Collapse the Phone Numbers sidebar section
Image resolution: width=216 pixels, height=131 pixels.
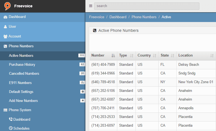(x=43, y=46)
